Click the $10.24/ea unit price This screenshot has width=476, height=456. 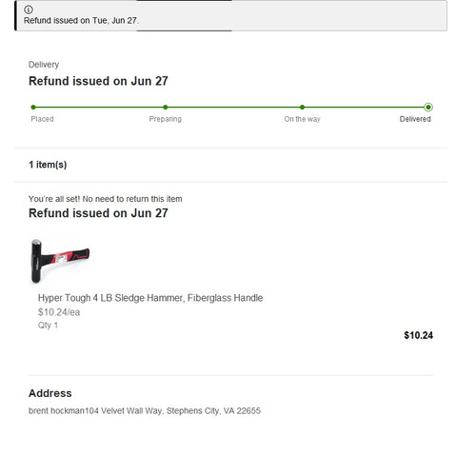coord(59,312)
